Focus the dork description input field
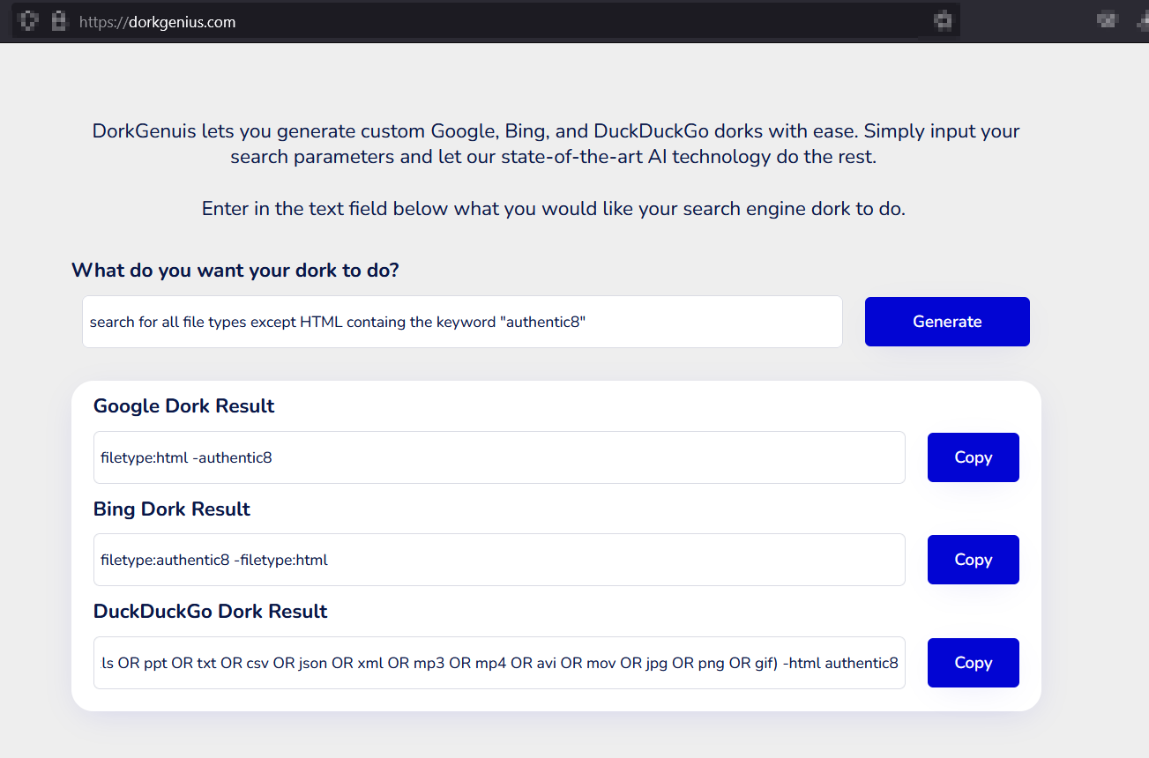This screenshot has height=758, width=1149. point(462,322)
